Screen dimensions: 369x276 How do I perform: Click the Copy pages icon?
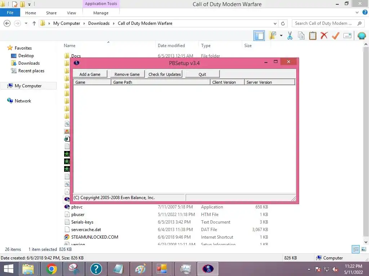coord(301,36)
